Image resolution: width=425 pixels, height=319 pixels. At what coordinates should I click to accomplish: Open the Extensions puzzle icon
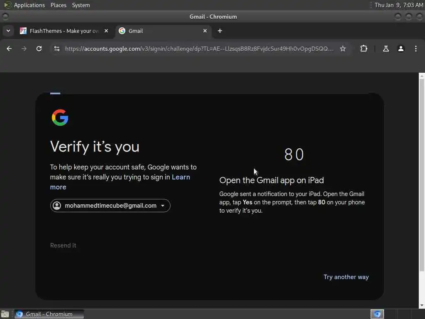[x=364, y=49]
